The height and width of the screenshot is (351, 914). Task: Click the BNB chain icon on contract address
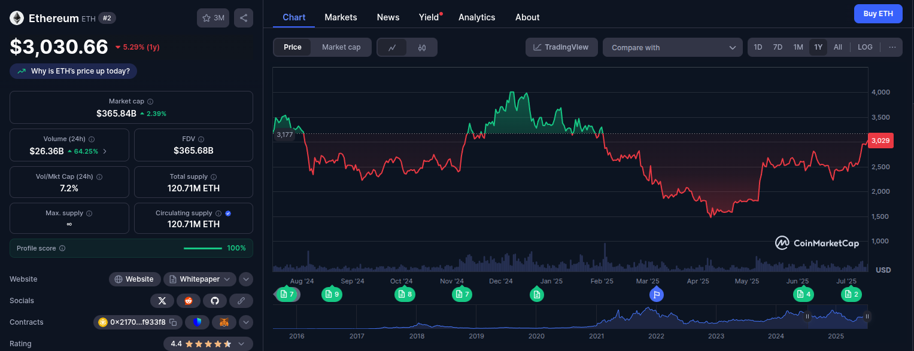(x=103, y=322)
